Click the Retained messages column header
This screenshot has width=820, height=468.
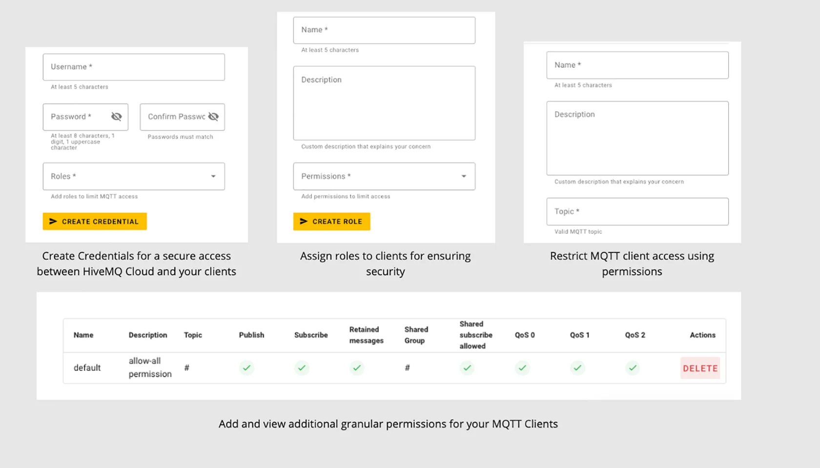(367, 335)
